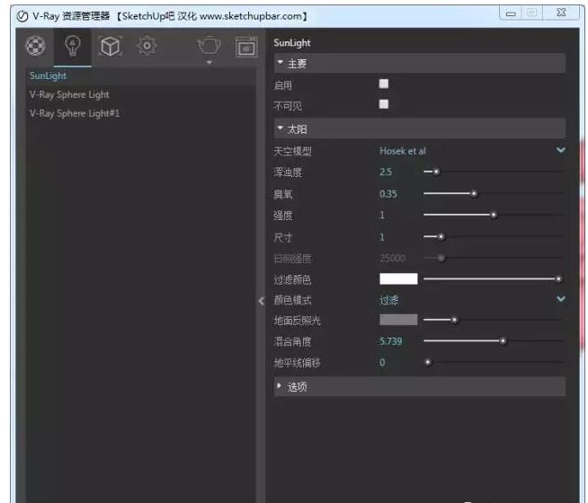Click the 地平线偏移 value 0 field

point(382,362)
